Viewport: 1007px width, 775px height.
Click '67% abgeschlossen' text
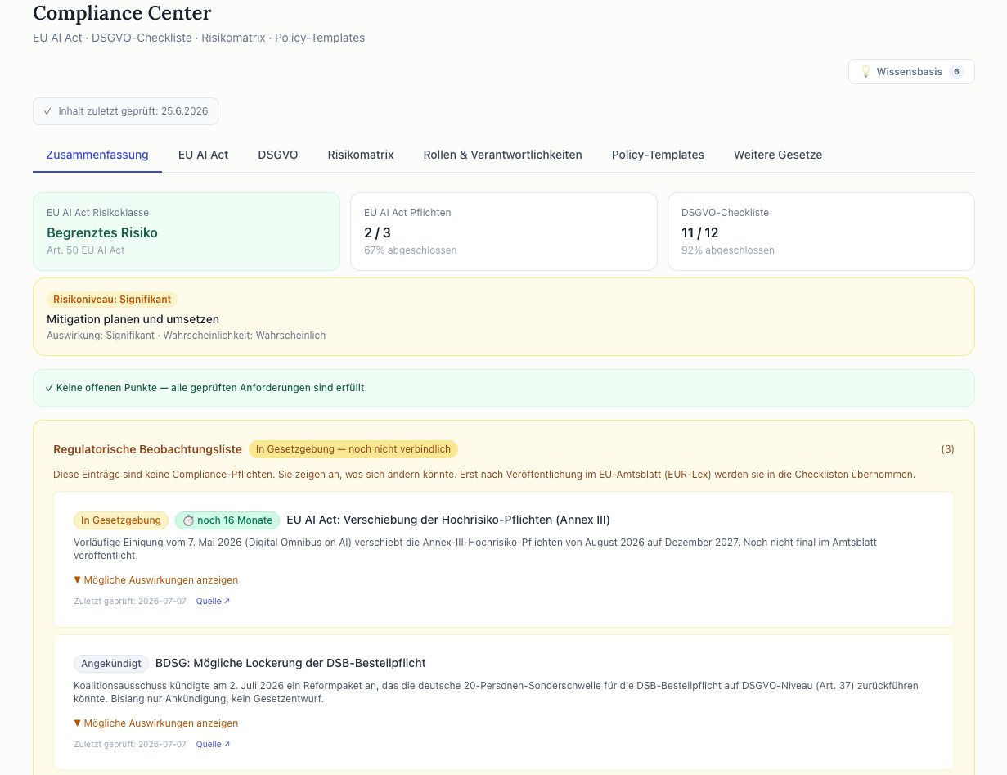[411, 250]
